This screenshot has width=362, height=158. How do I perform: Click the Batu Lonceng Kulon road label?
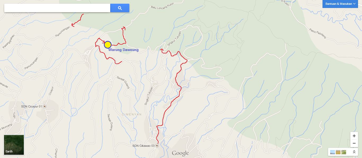164,5
